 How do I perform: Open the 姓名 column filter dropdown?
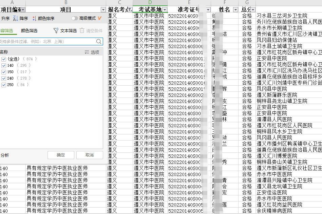point(235,9)
